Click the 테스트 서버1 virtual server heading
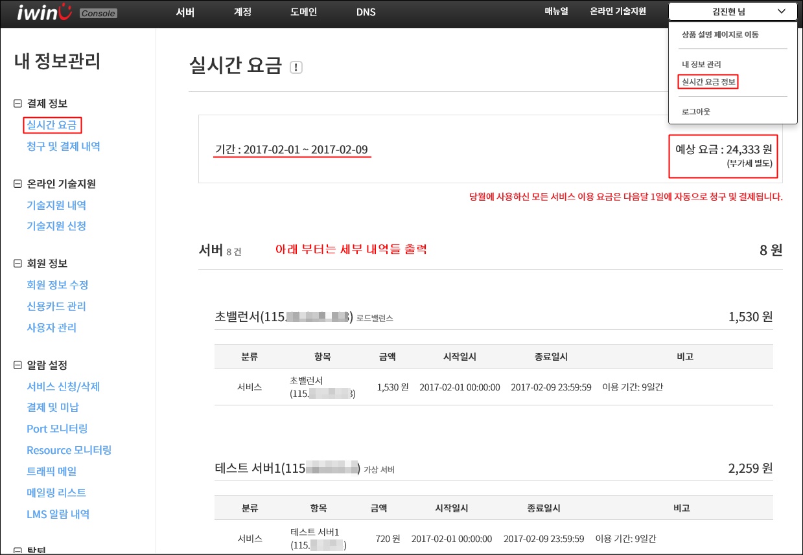The image size is (803, 555). click(x=305, y=468)
